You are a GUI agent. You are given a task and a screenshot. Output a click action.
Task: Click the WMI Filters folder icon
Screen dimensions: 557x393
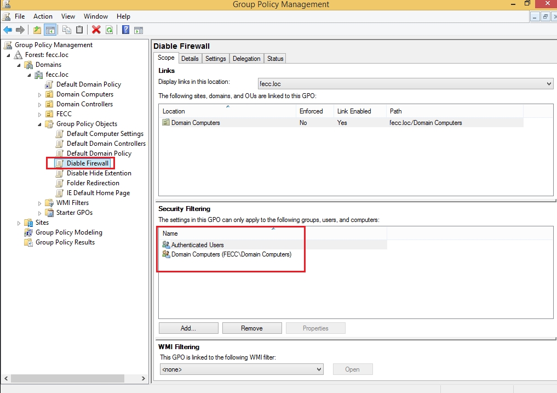tap(49, 203)
